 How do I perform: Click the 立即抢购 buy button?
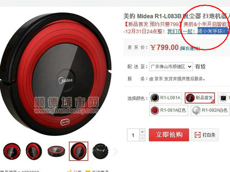click(169, 135)
